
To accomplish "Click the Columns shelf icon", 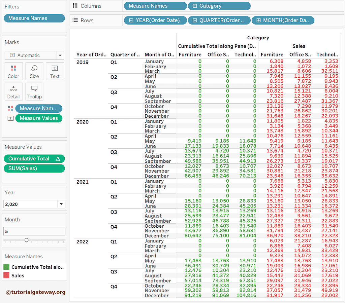I will click(x=75, y=5).
